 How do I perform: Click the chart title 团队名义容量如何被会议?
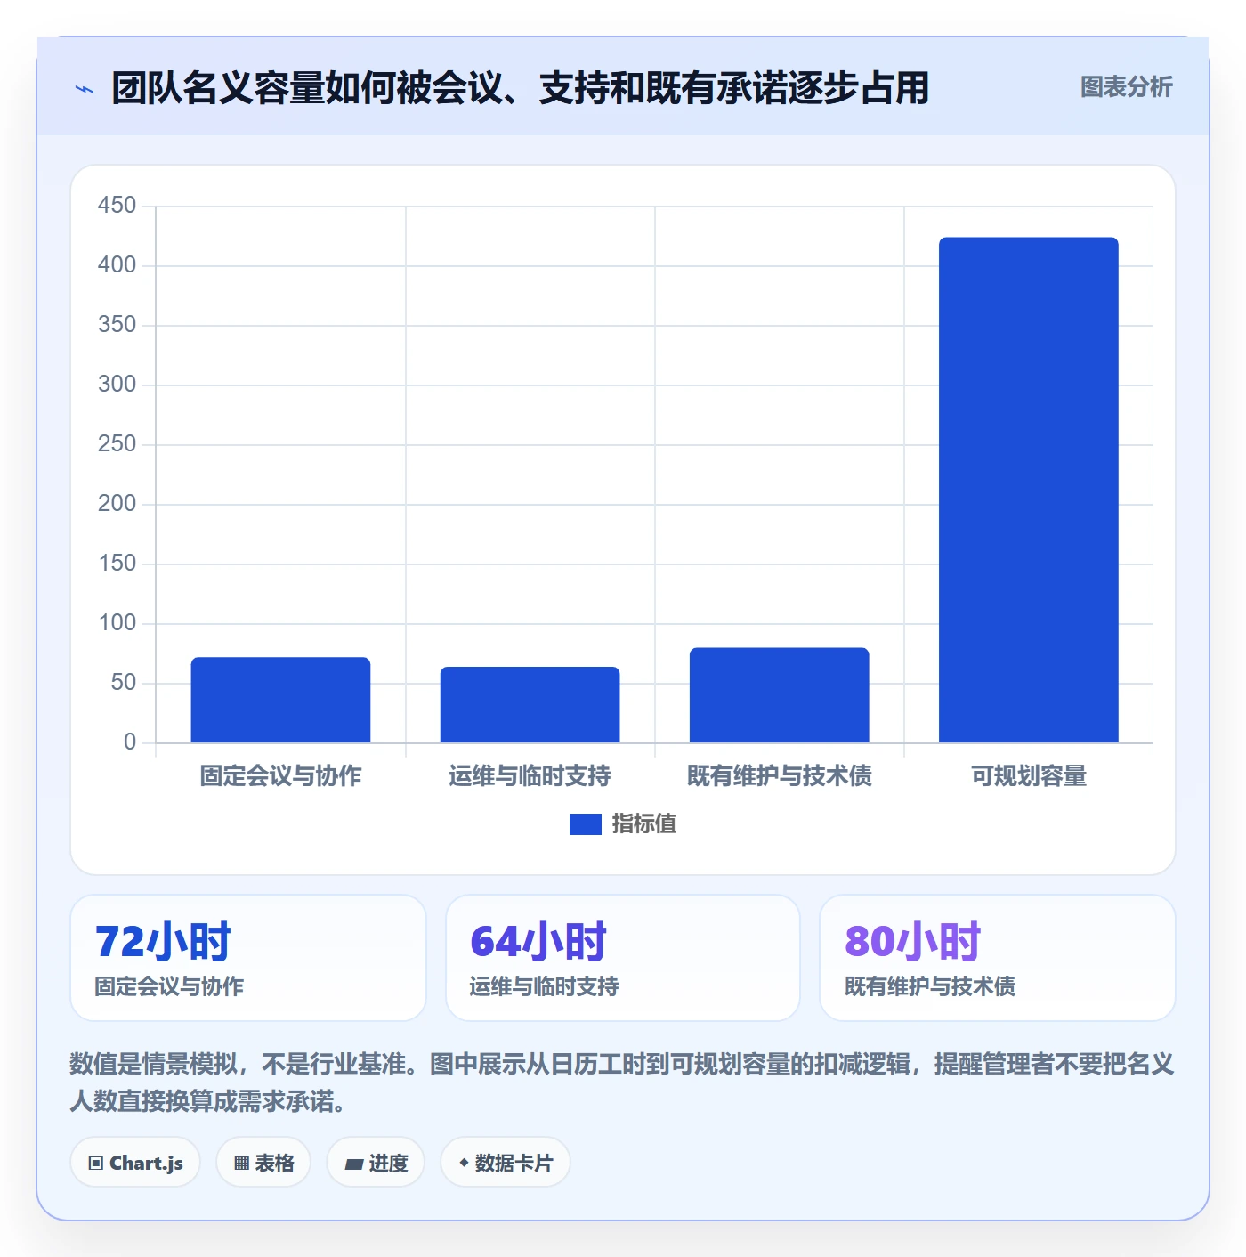click(x=521, y=88)
